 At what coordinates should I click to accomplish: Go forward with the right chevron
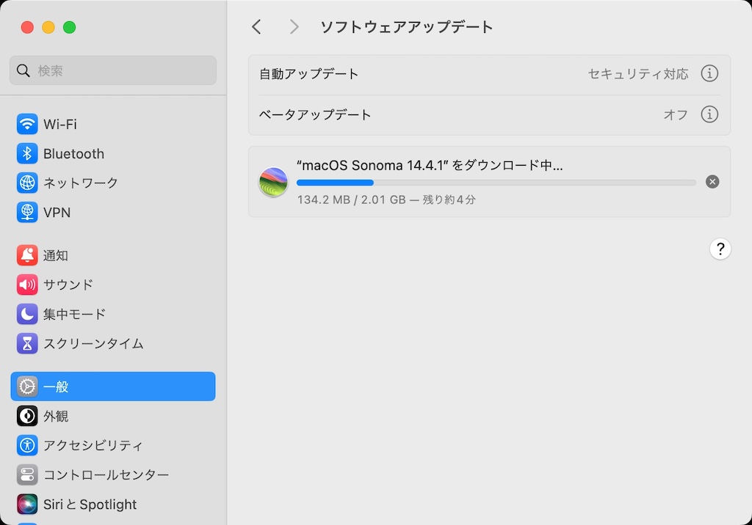click(294, 27)
